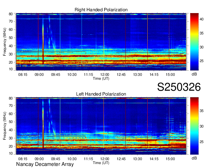Click the Left Handed plot's color scale bar
This screenshot has width=207, height=168.
tap(194, 126)
